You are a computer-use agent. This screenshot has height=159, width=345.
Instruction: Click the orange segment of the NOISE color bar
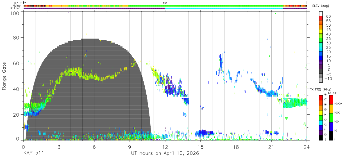pyautogui.click(x=331, y=109)
